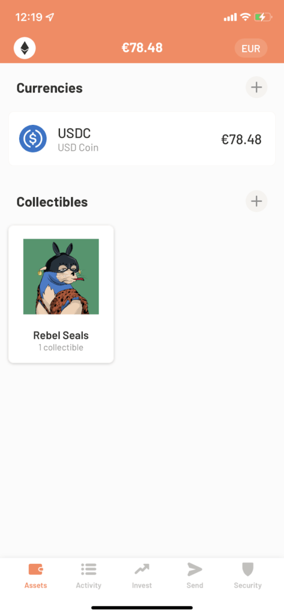The image size is (284, 615).
Task: Tap the Ethereum network icon
Action: (x=25, y=48)
